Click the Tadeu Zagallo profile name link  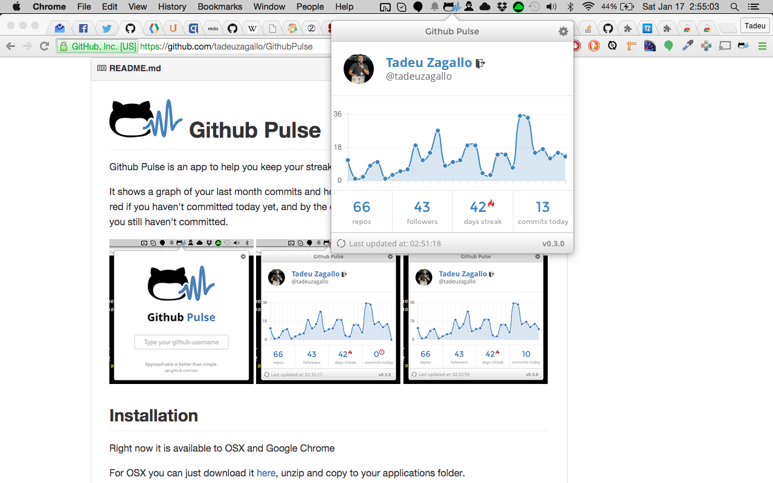[x=429, y=62]
